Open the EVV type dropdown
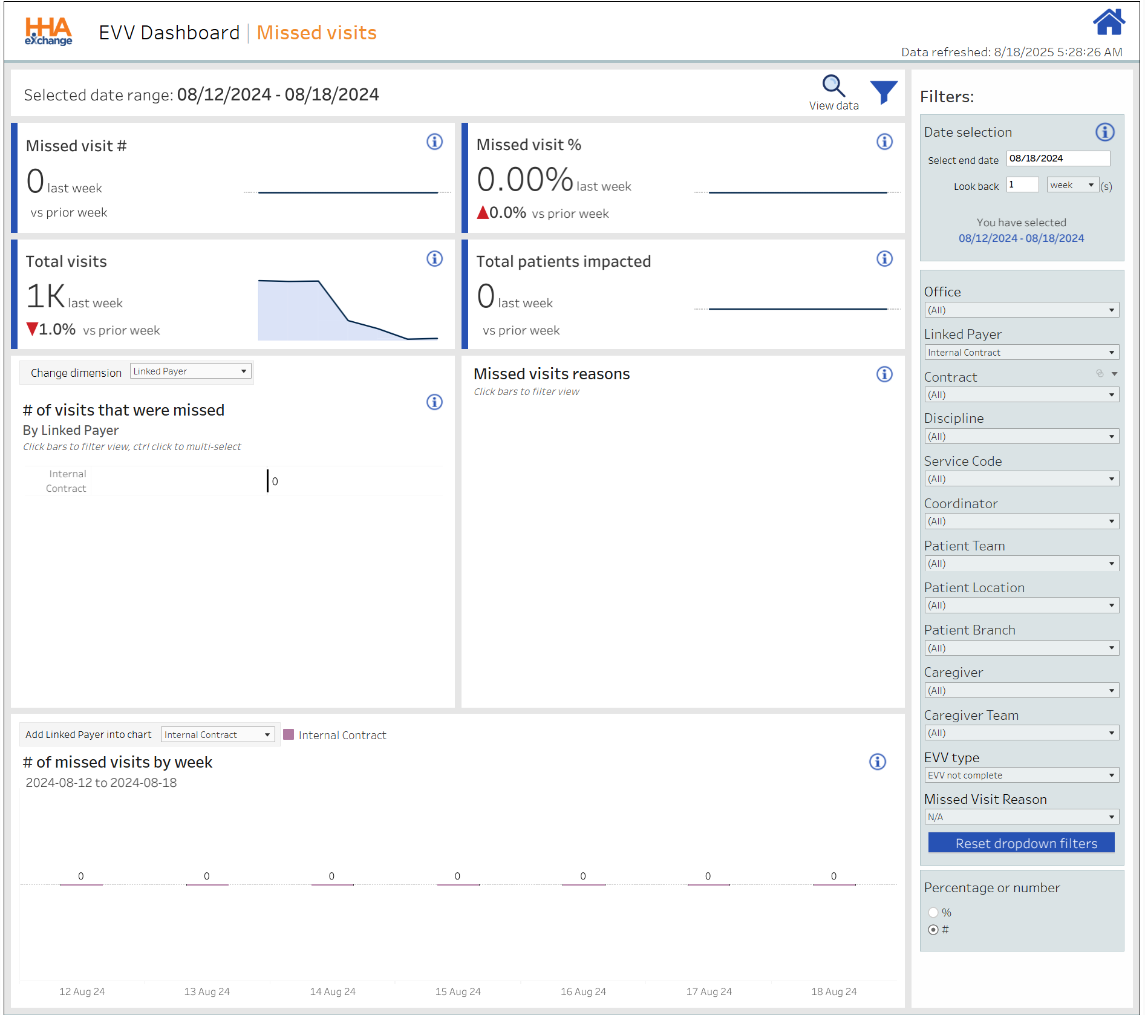 [x=1021, y=775]
